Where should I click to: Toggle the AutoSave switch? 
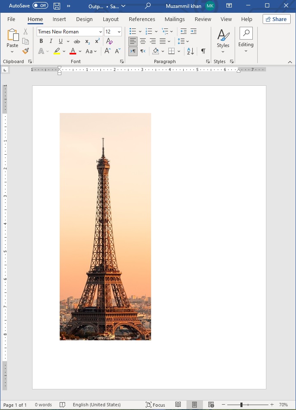40,6
